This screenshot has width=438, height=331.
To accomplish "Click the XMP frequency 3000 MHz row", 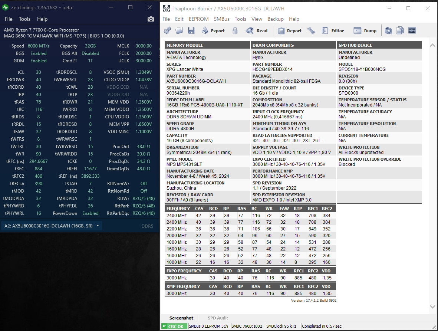I will click(x=250, y=294).
